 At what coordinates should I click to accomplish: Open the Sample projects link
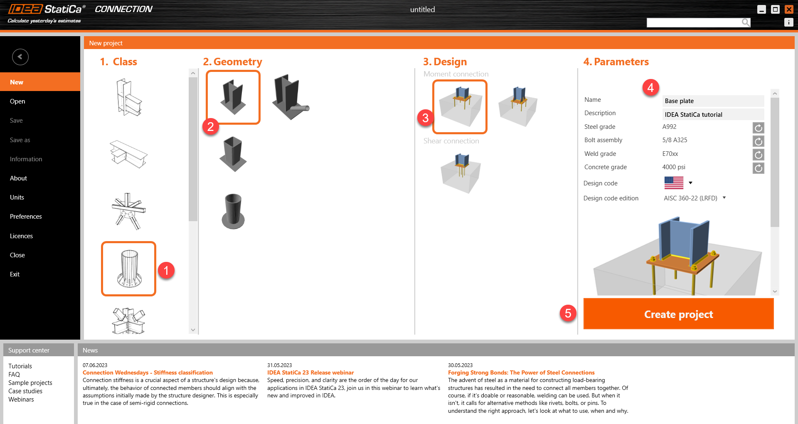(x=30, y=382)
